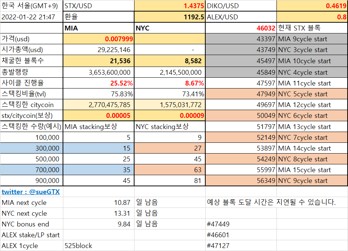Click the MIA 15cycle start cell
This screenshot has height=251, width=348.
point(312,170)
